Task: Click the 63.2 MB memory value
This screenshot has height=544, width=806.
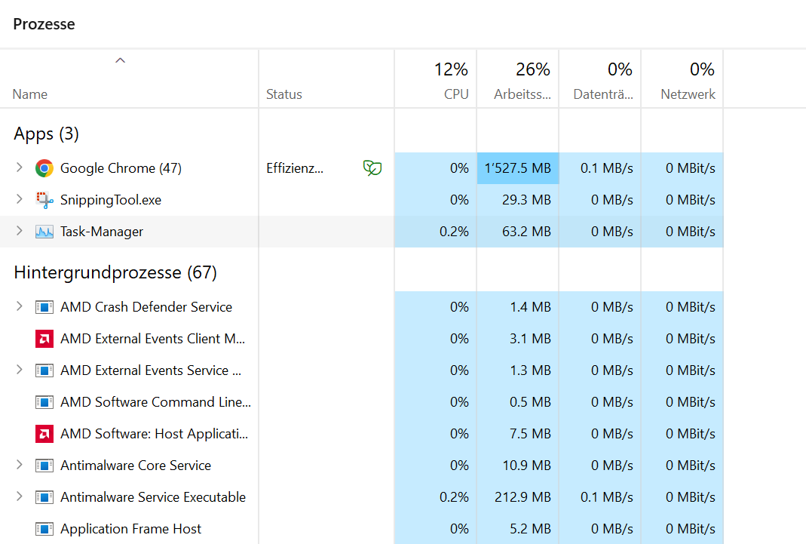Action: coord(526,232)
